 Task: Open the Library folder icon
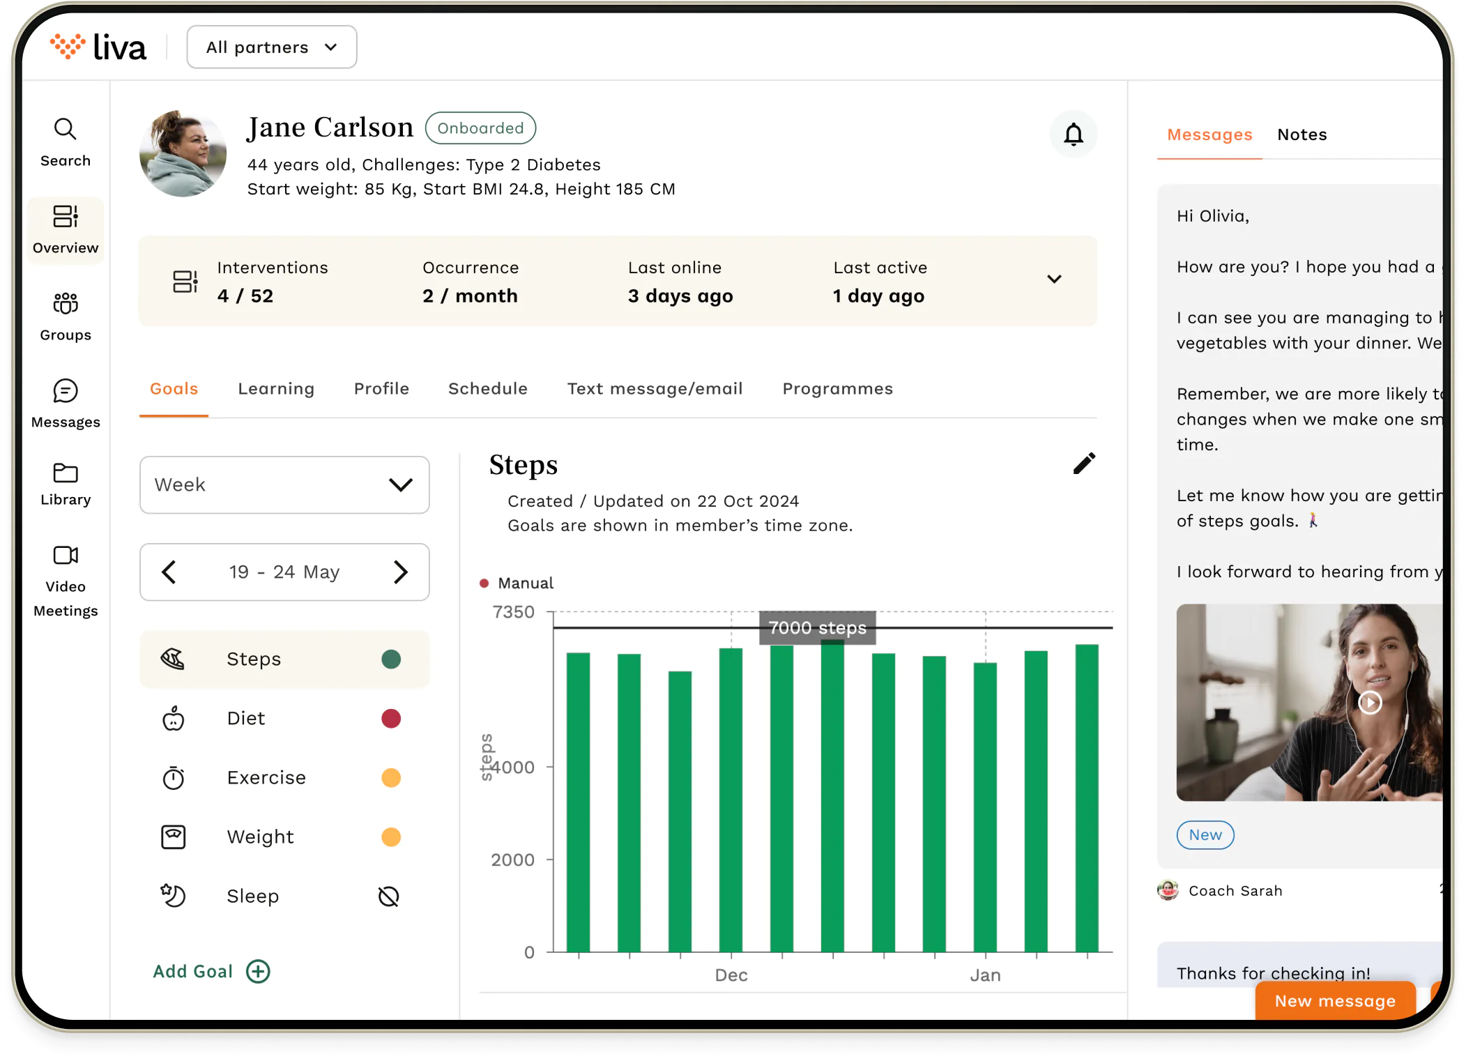pyautogui.click(x=66, y=473)
